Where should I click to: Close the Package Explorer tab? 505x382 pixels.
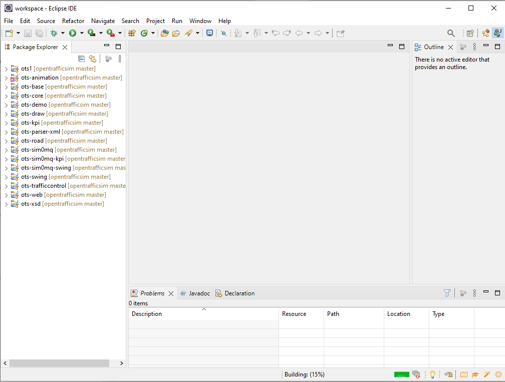(x=65, y=47)
